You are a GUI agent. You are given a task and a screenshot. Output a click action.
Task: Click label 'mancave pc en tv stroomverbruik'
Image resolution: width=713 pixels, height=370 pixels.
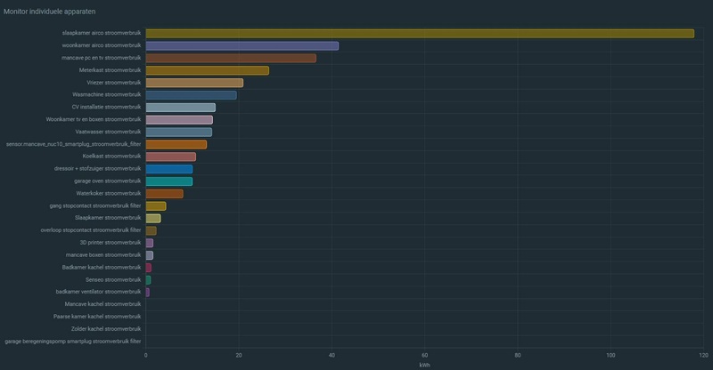(x=101, y=58)
